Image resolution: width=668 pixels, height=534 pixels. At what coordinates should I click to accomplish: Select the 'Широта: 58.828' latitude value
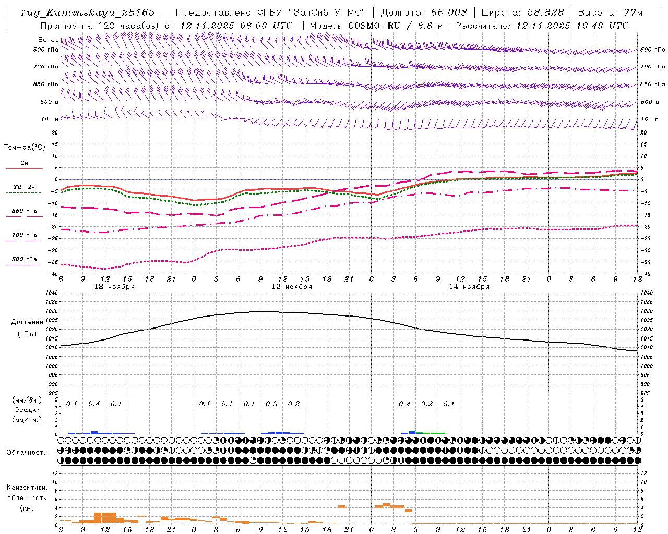(522, 13)
